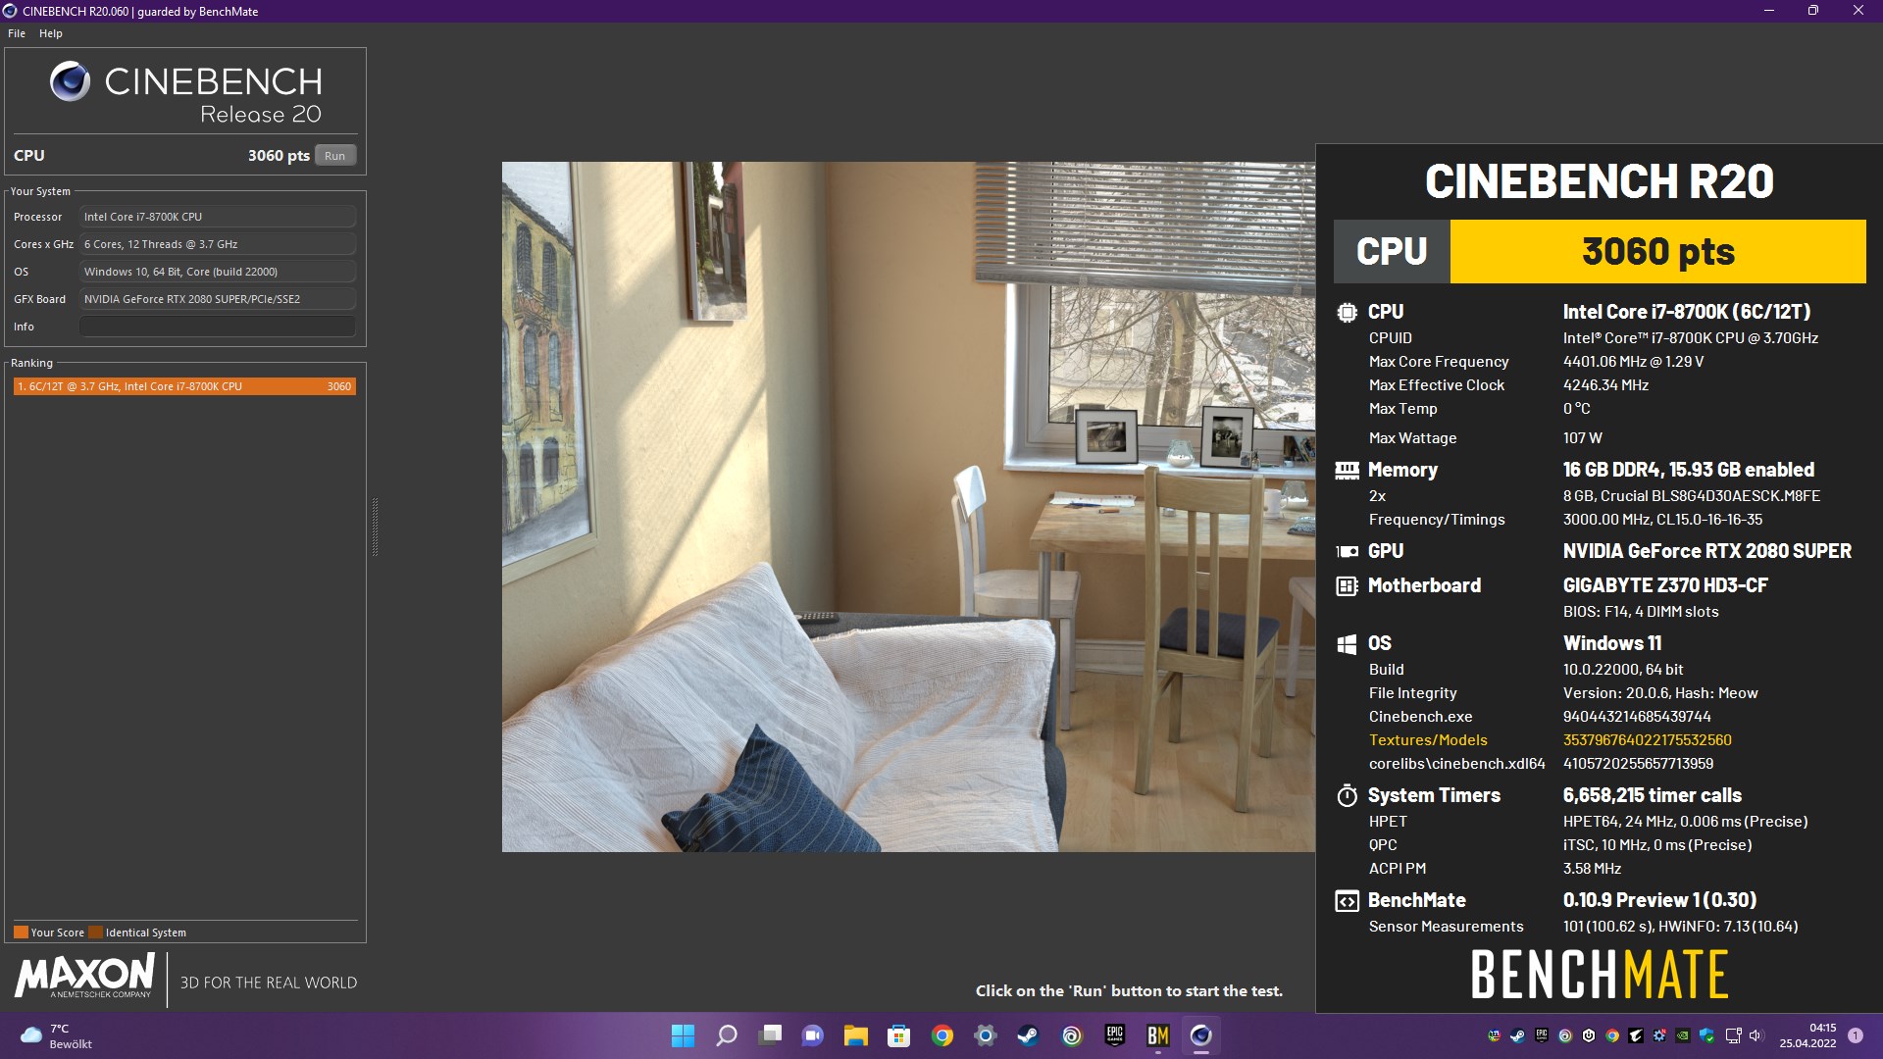Open Microsoft Store from the taskbar
Viewport: 1883px width, 1059px height.
click(x=898, y=1035)
